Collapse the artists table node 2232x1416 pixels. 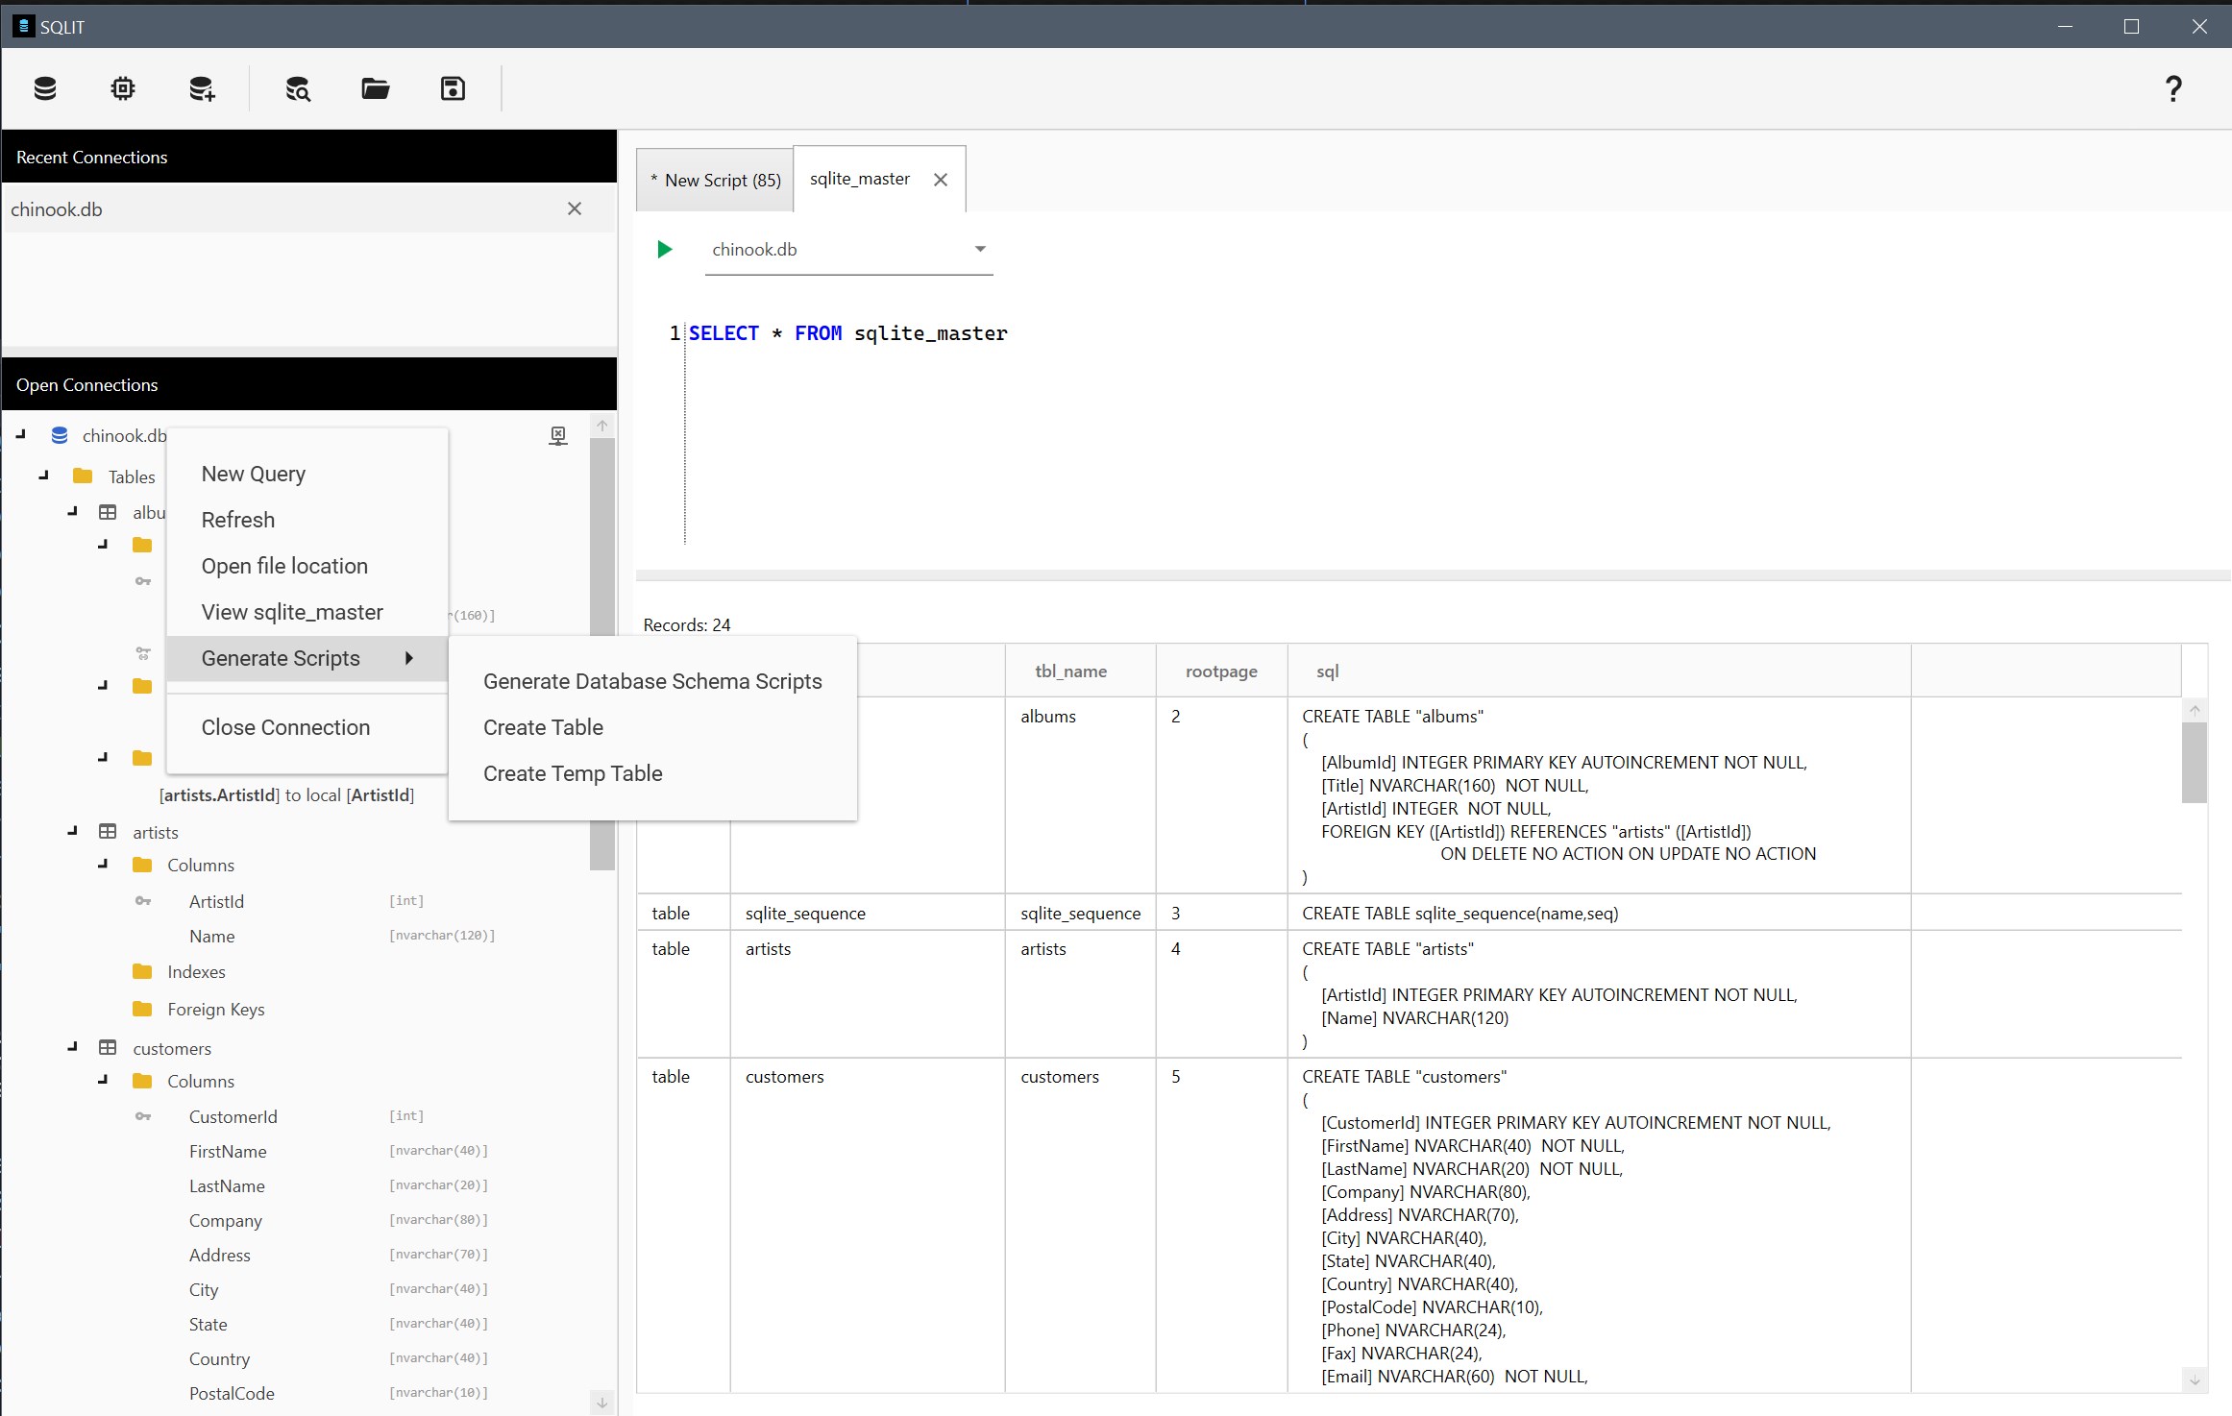pos(73,831)
